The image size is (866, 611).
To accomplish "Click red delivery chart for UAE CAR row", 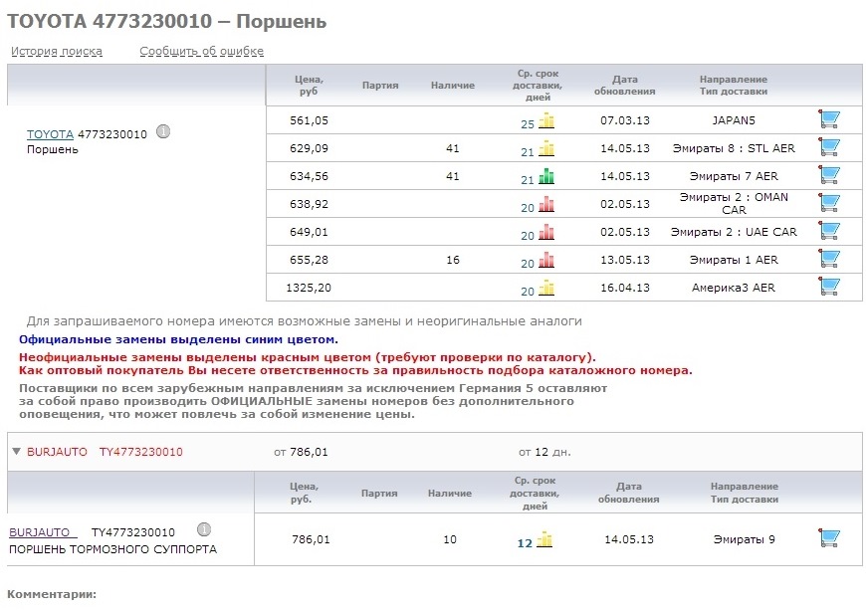I will point(546,232).
